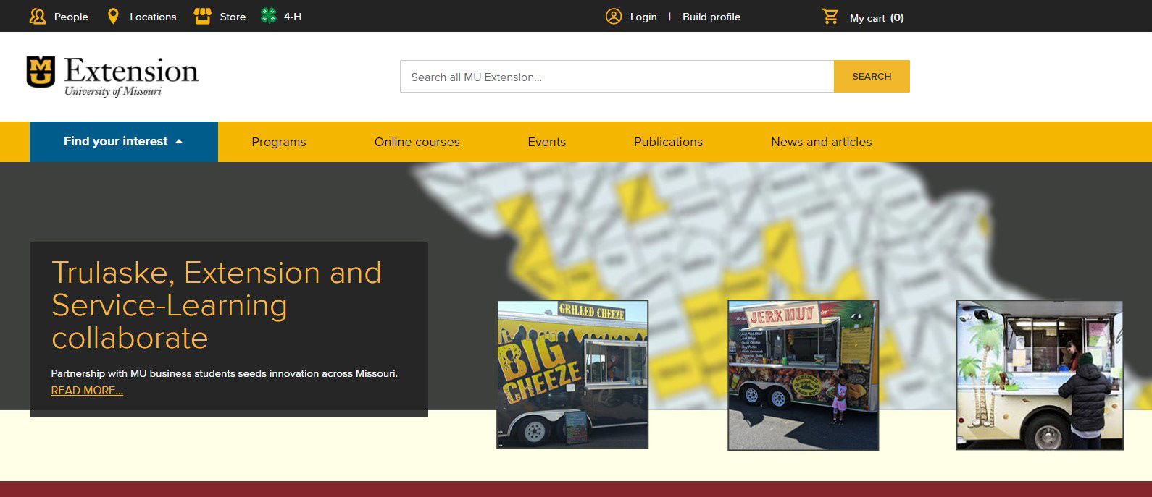Click Build profile link
1152x497 pixels.
click(x=711, y=17)
